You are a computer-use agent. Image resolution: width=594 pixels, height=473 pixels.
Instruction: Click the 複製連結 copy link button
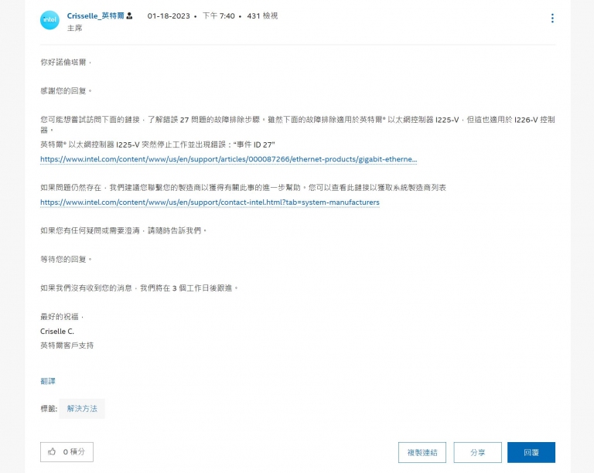coord(422,453)
